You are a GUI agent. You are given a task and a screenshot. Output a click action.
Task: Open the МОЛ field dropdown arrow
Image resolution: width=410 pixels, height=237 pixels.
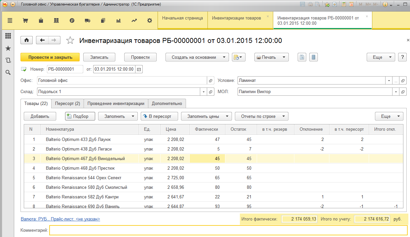click(396, 91)
